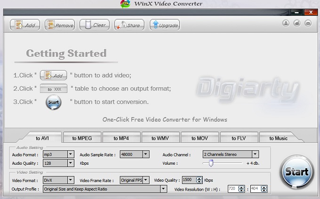Screen dimensions: 320x199
Task: Click the Clear list toolbar button
Action: (95, 25)
